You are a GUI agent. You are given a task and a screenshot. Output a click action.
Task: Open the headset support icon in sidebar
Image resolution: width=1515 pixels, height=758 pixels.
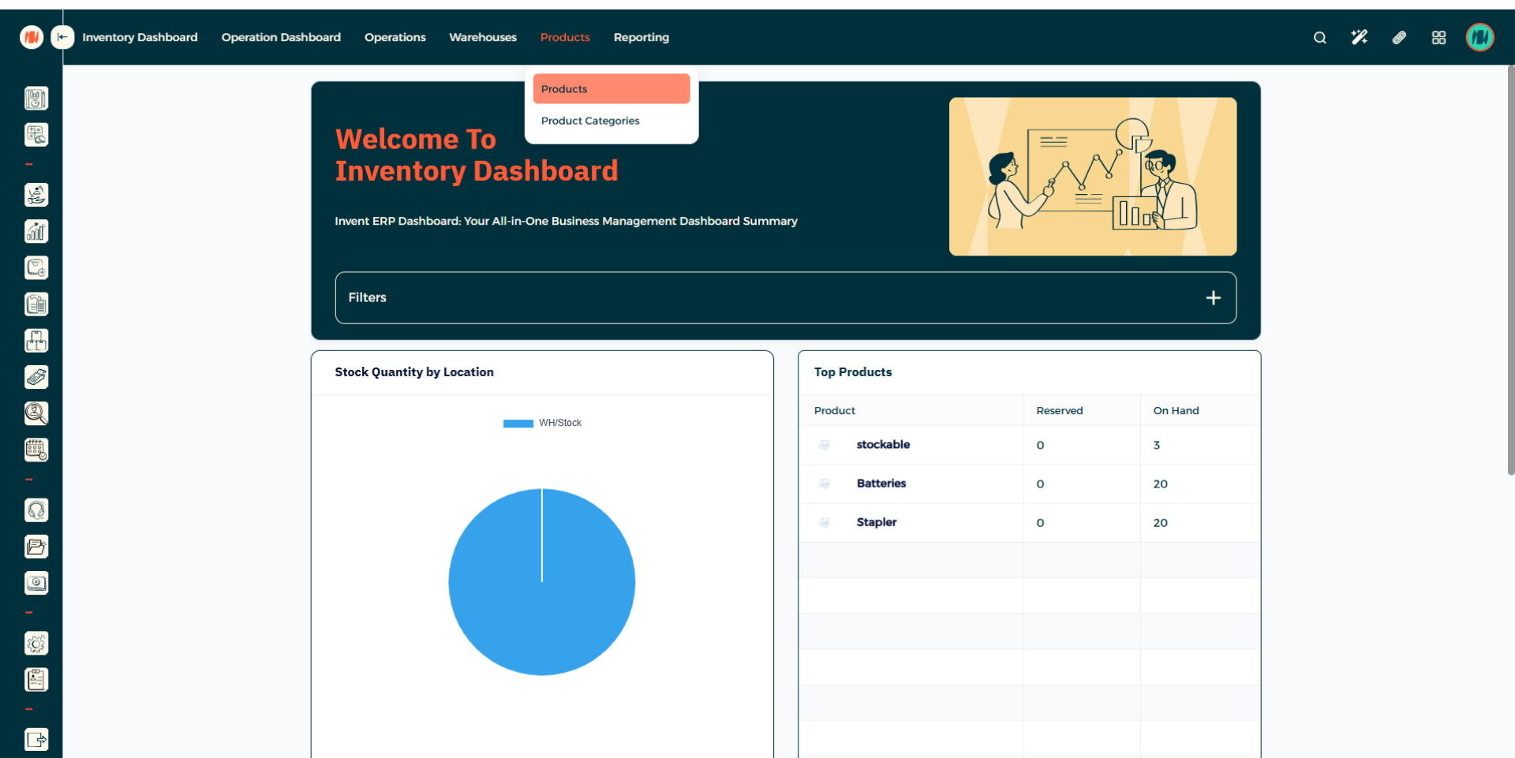tap(36, 510)
